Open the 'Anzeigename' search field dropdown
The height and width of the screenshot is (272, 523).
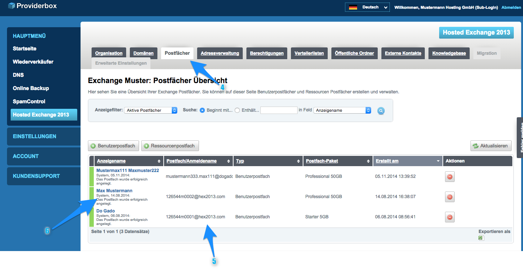click(342, 110)
